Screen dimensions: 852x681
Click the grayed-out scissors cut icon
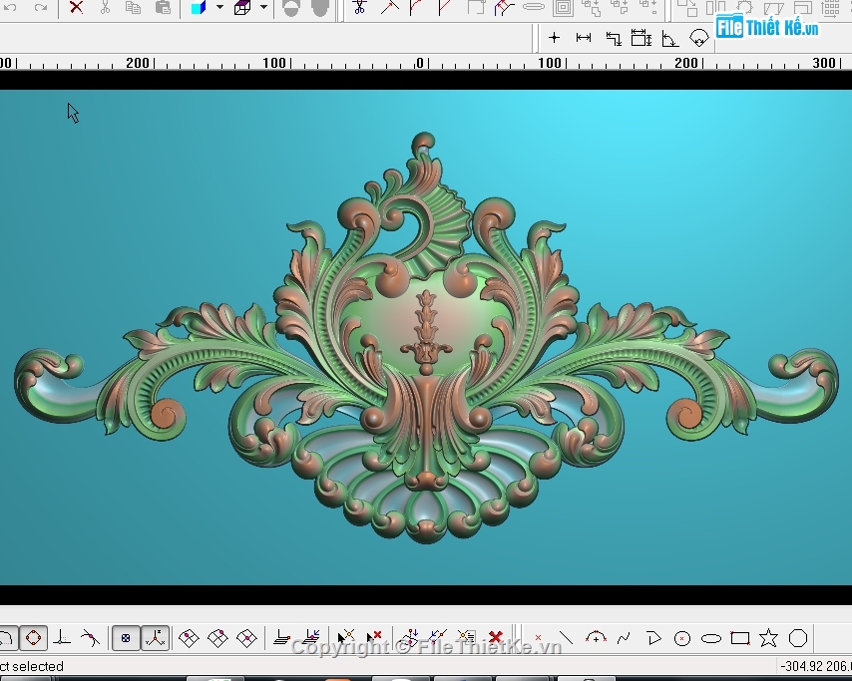coord(105,8)
